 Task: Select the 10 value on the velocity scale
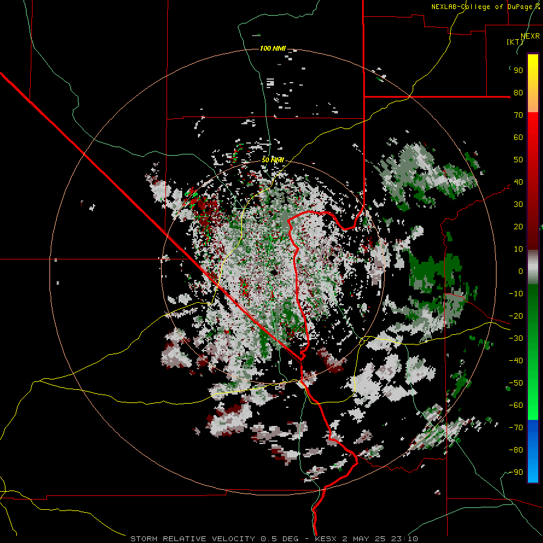[x=518, y=249]
